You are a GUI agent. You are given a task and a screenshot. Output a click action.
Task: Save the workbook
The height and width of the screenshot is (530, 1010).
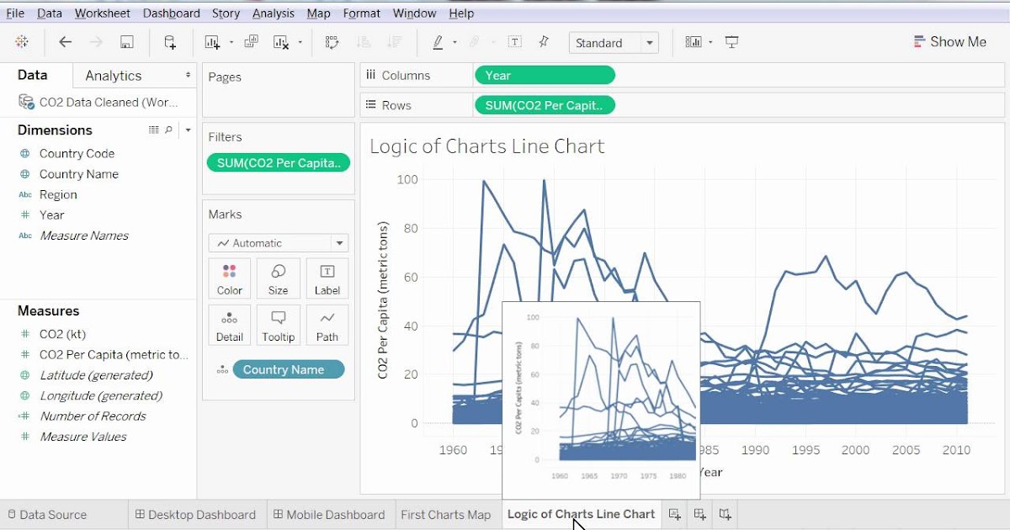click(127, 41)
